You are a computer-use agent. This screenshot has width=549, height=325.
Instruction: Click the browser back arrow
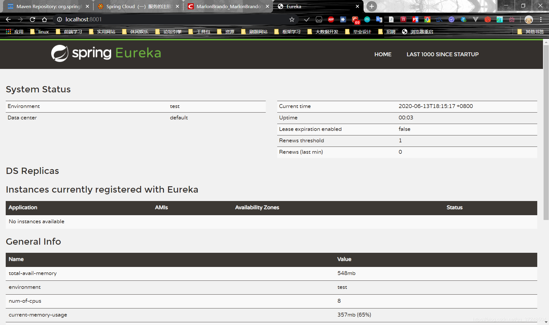click(8, 20)
